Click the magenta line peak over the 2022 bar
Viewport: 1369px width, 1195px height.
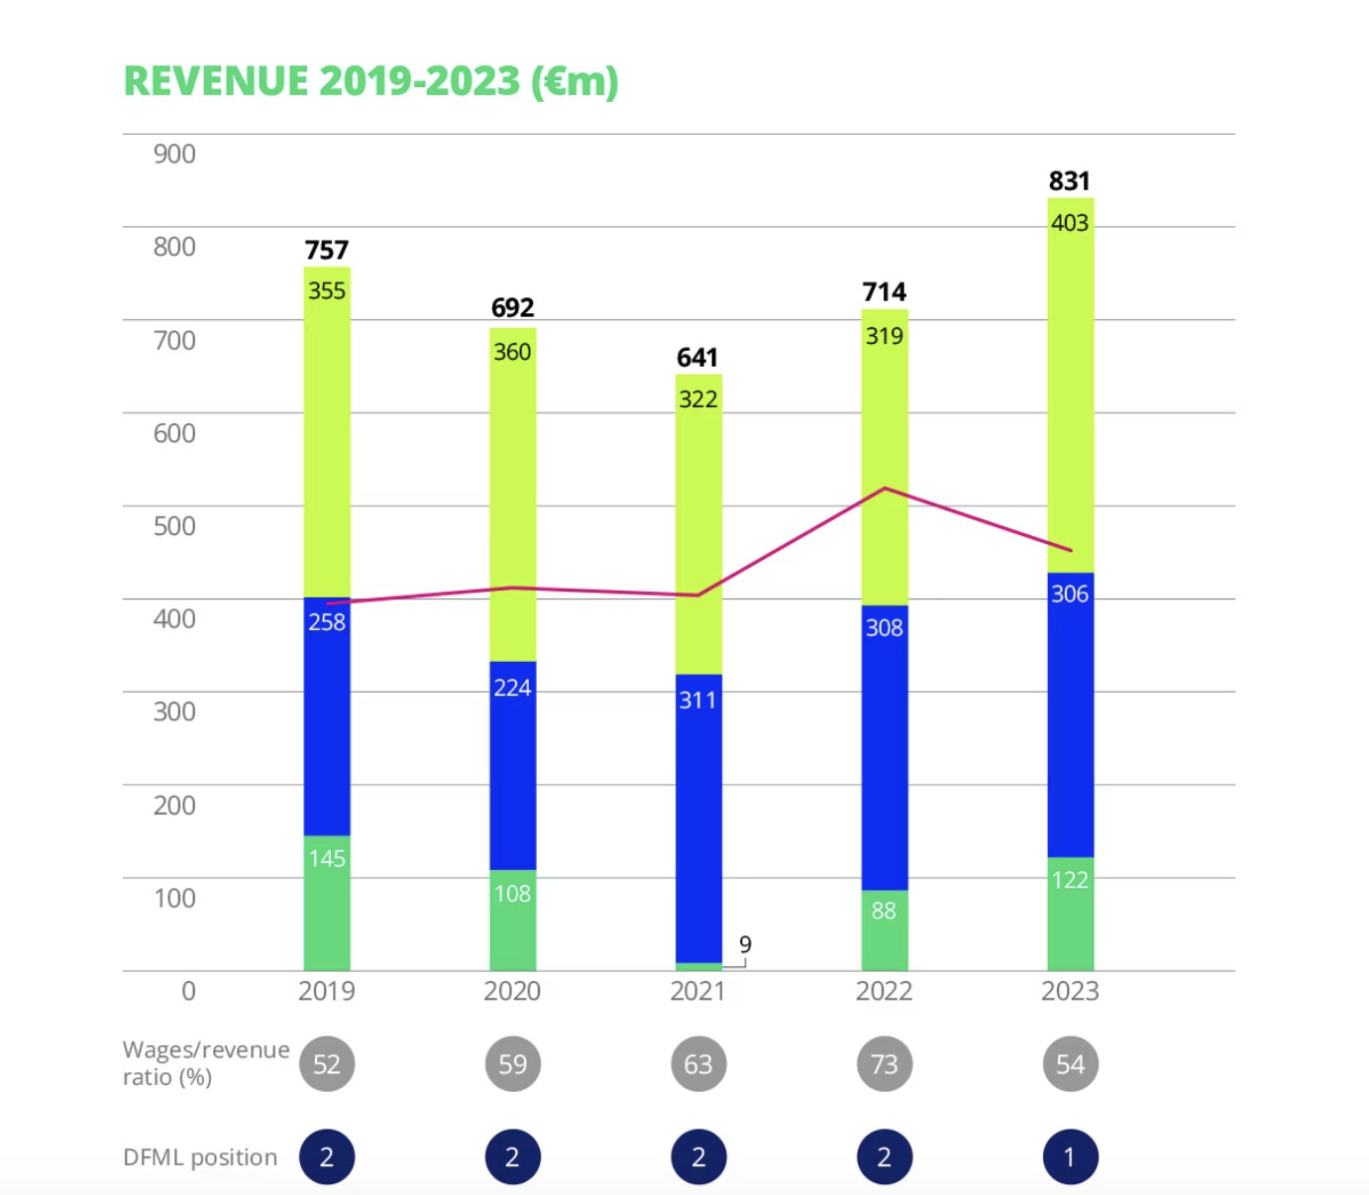point(884,489)
